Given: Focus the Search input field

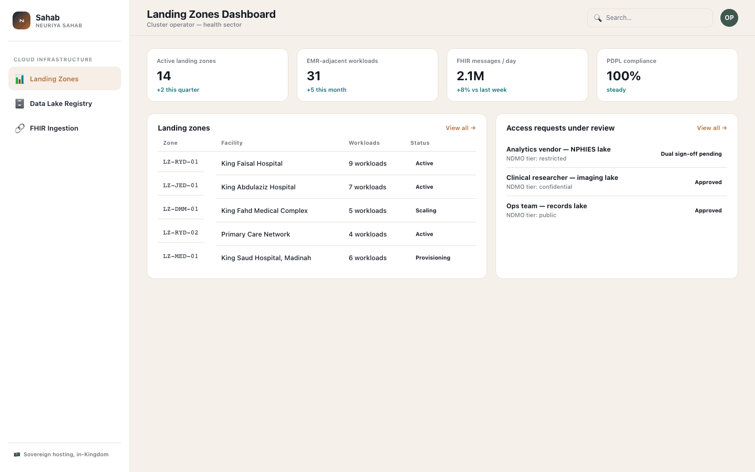Looking at the screenshot, I should (x=650, y=18).
